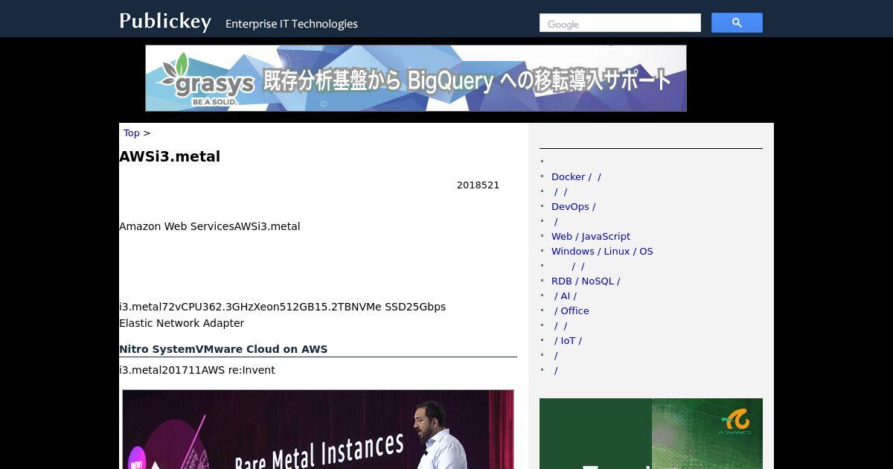893x469 pixels.
Task: Click the Bare Metal Instances keynote photo
Action: [x=318, y=429]
